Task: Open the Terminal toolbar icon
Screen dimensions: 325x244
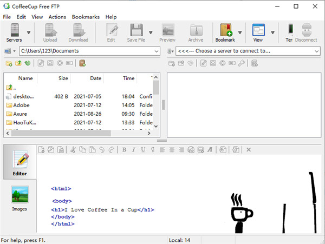Action: point(290,29)
